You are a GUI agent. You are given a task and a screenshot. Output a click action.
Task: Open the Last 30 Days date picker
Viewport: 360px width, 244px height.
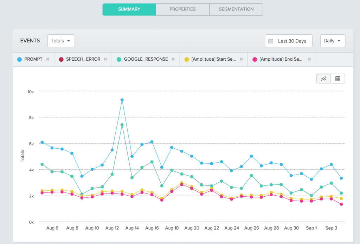291,41
